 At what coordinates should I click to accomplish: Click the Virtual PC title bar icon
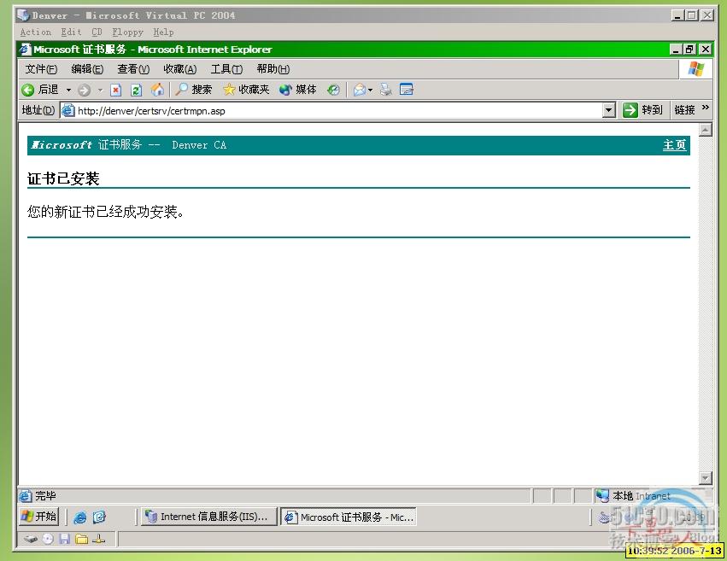23,15
